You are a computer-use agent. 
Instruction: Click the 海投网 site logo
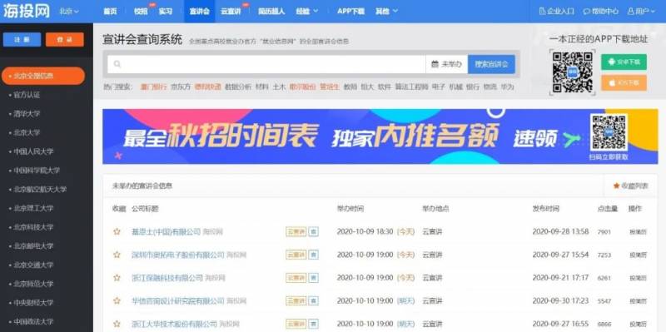pyautogui.click(x=27, y=11)
